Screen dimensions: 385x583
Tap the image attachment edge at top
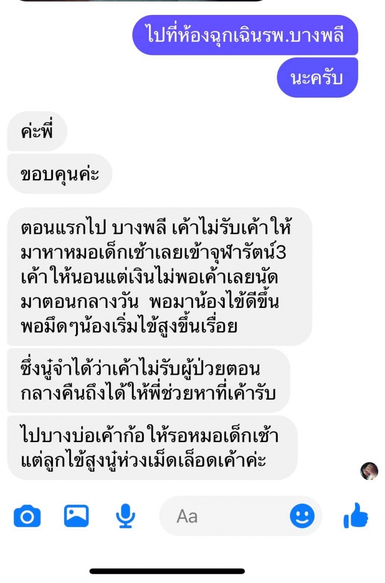[x=141, y=0]
